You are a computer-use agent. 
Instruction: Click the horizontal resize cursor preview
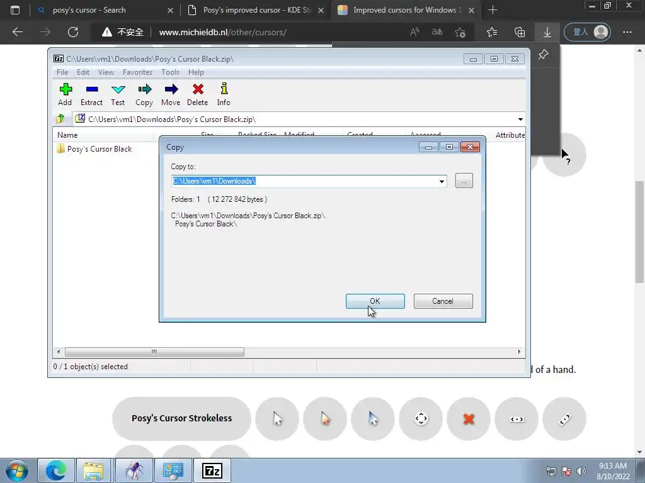pos(517,419)
